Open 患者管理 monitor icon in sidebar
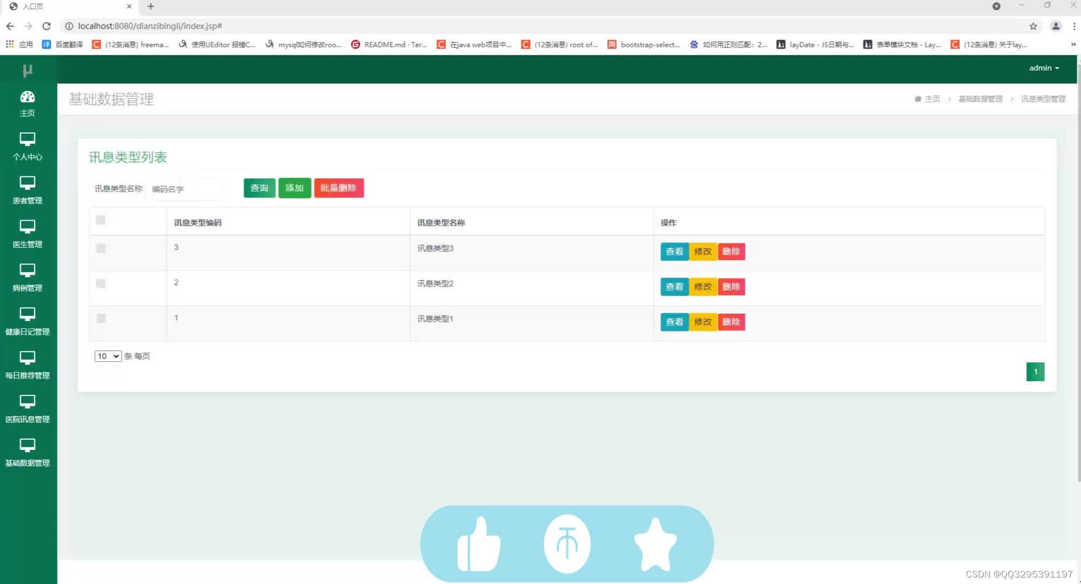1081x584 pixels. [x=28, y=183]
